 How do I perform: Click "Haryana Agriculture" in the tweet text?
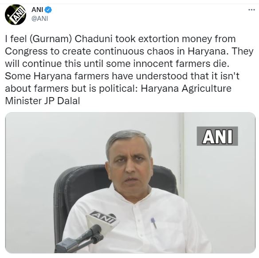pyautogui.click(x=186, y=89)
